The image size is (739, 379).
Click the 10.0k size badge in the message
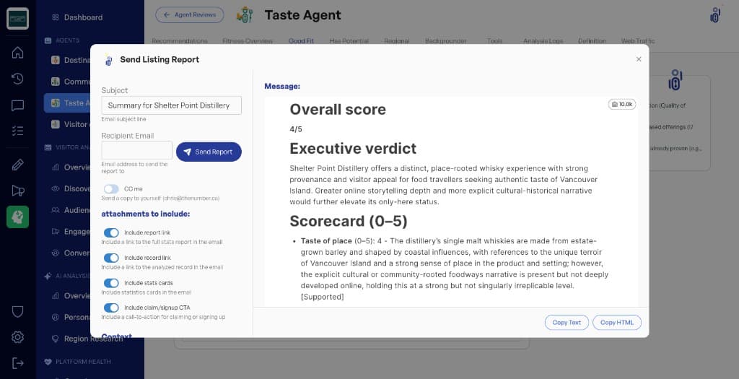pos(621,104)
